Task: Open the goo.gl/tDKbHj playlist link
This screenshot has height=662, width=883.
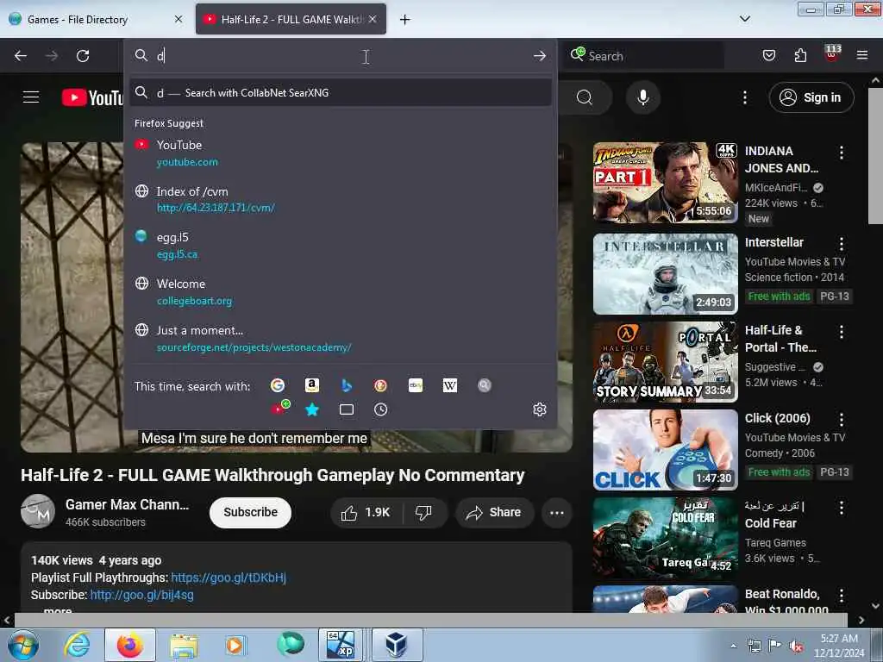Action: point(229,578)
